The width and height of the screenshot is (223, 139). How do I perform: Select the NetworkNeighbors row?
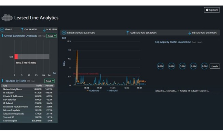coord(28,89)
